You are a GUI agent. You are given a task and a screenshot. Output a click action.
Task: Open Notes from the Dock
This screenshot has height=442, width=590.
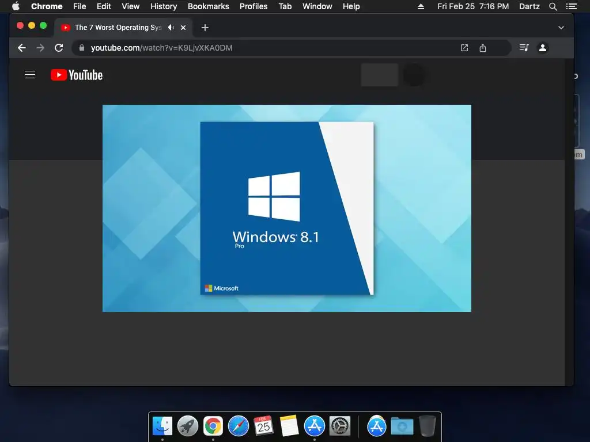[x=289, y=426]
